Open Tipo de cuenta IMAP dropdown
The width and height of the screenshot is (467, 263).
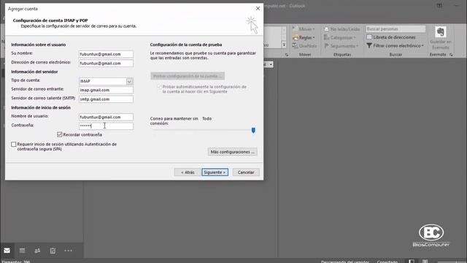click(x=130, y=81)
